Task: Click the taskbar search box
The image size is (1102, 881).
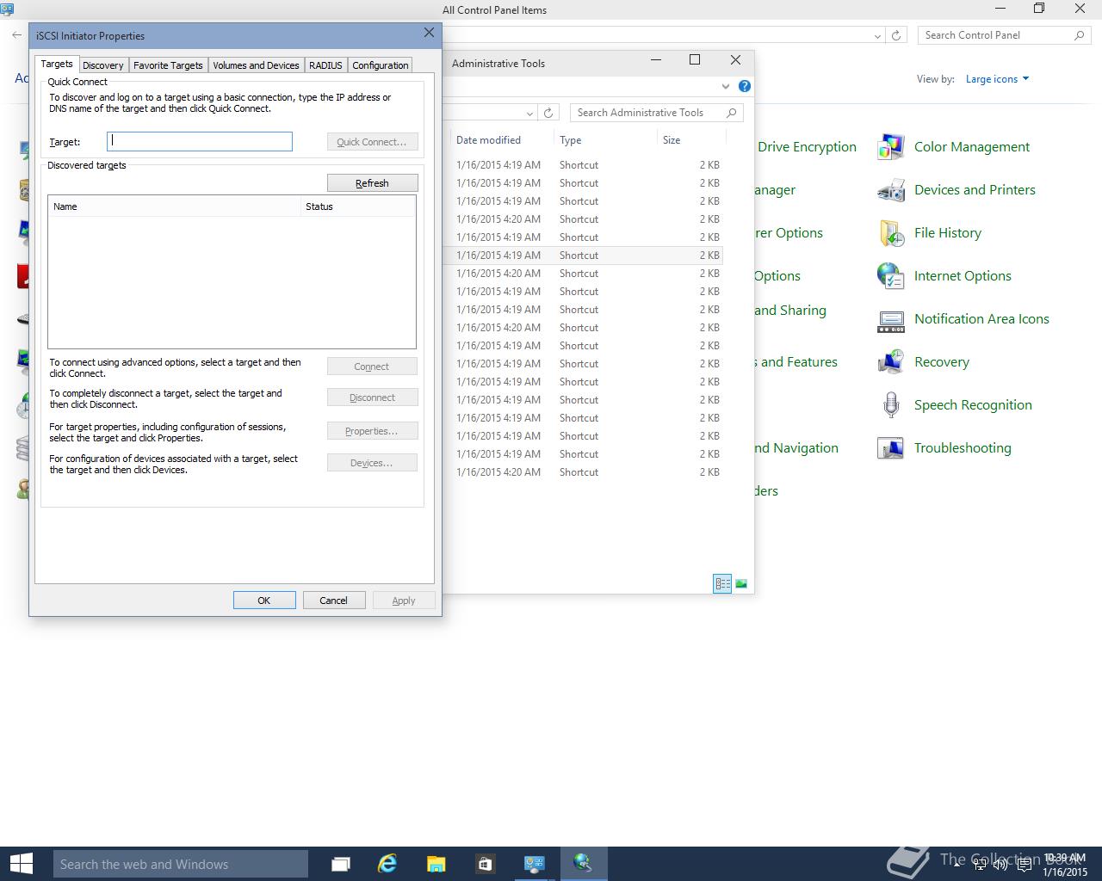Action: 181,864
